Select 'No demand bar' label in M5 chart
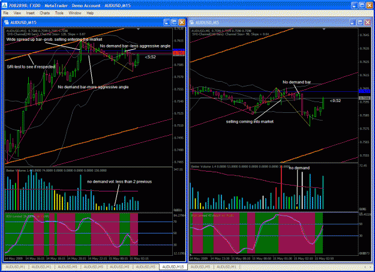The image size is (375, 272). (x=297, y=82)
